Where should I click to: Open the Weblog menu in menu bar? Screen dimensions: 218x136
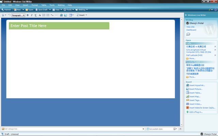point(61,5)
